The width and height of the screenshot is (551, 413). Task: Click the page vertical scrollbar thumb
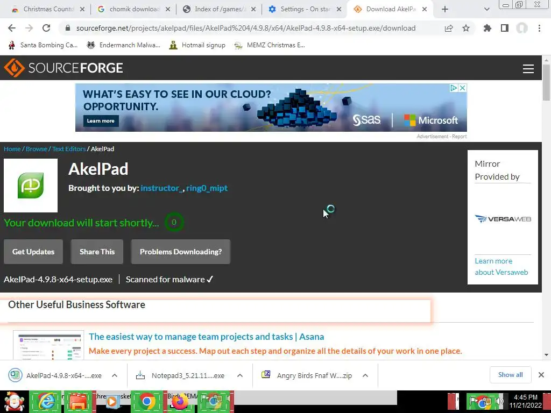click(547, 83)
